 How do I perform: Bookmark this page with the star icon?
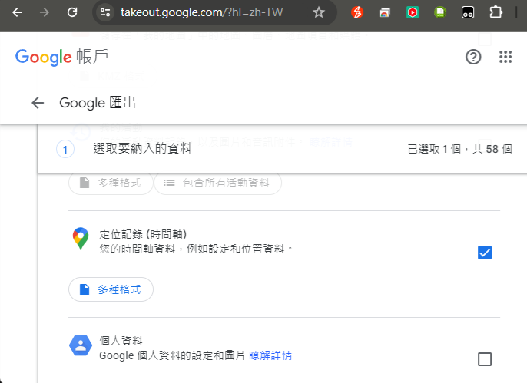click(318, 12)
